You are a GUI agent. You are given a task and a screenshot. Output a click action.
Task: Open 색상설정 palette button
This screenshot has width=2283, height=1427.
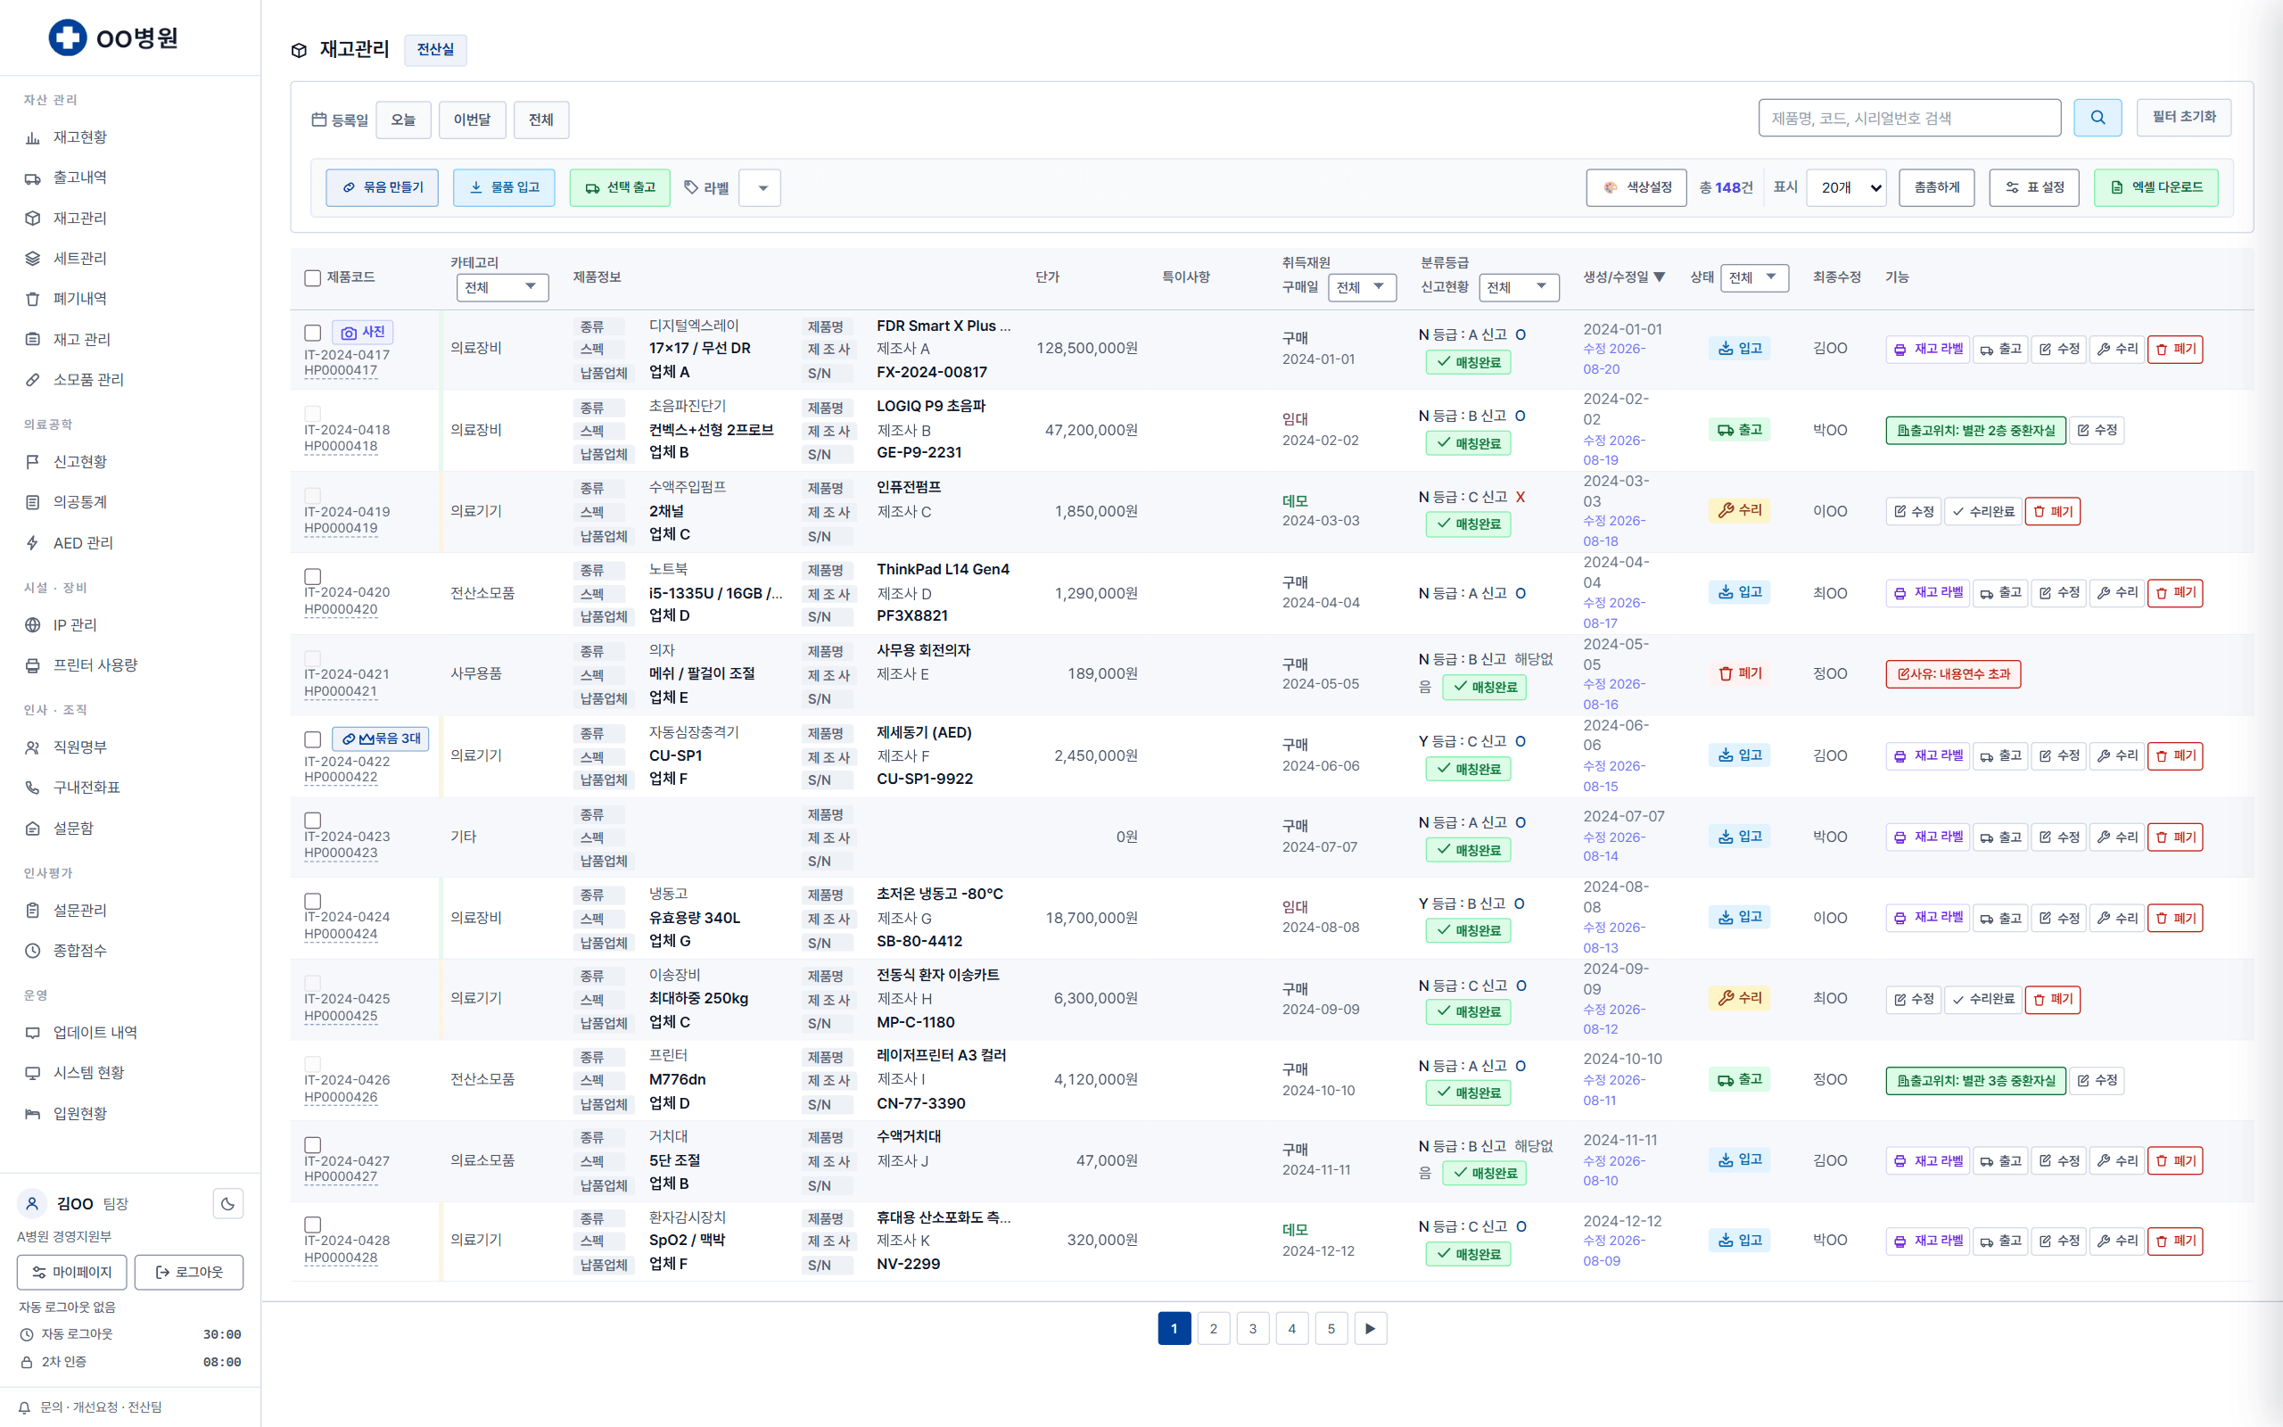[1636, 188]
